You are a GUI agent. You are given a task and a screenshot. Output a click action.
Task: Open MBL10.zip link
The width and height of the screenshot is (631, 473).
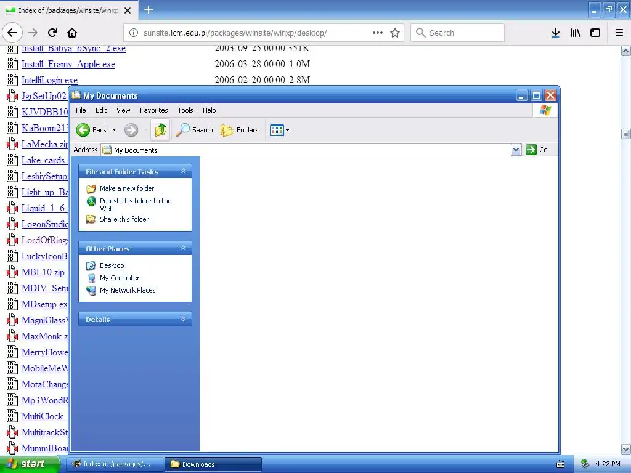pos(43,272)
